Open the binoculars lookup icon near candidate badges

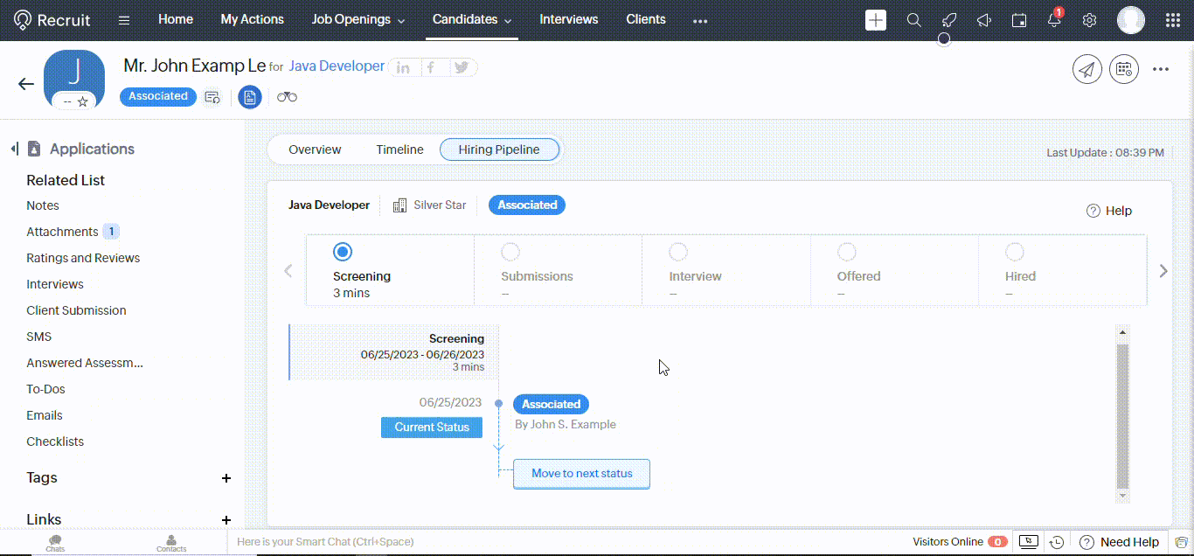287,97
